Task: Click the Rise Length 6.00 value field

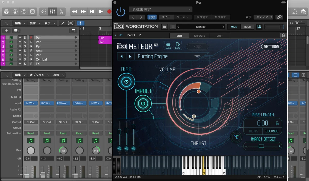Action: click(x=263, y=123)
